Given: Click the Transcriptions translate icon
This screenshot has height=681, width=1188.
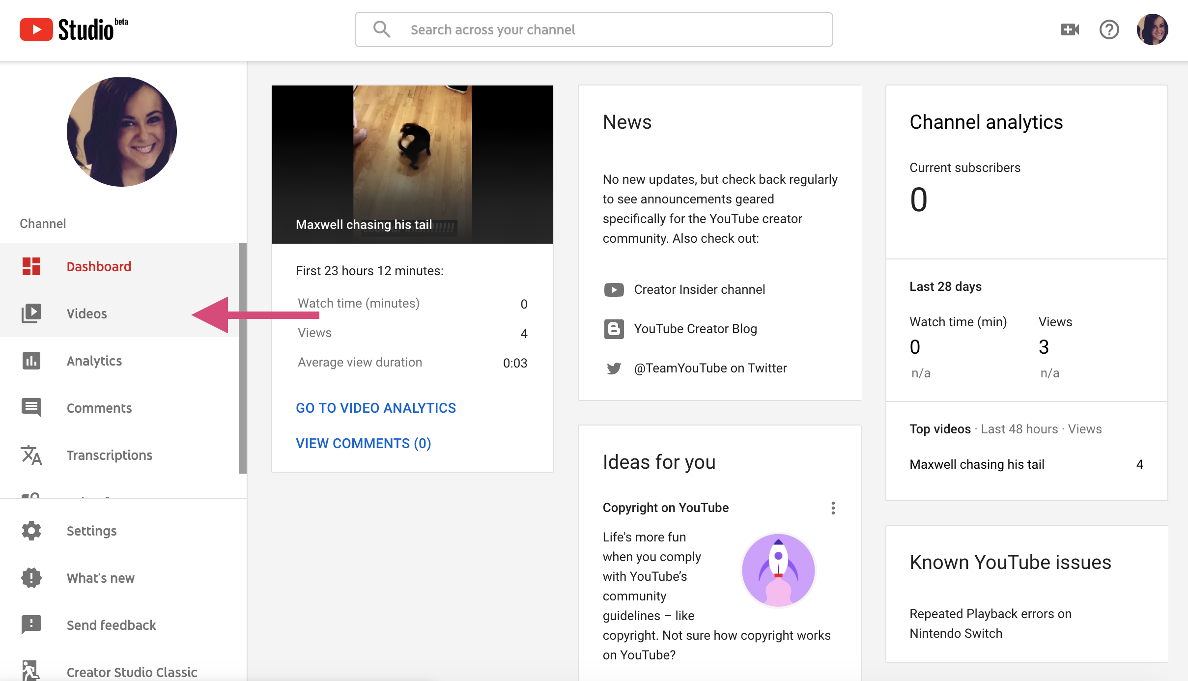Looking at the screenshot, I should [31, 455].
